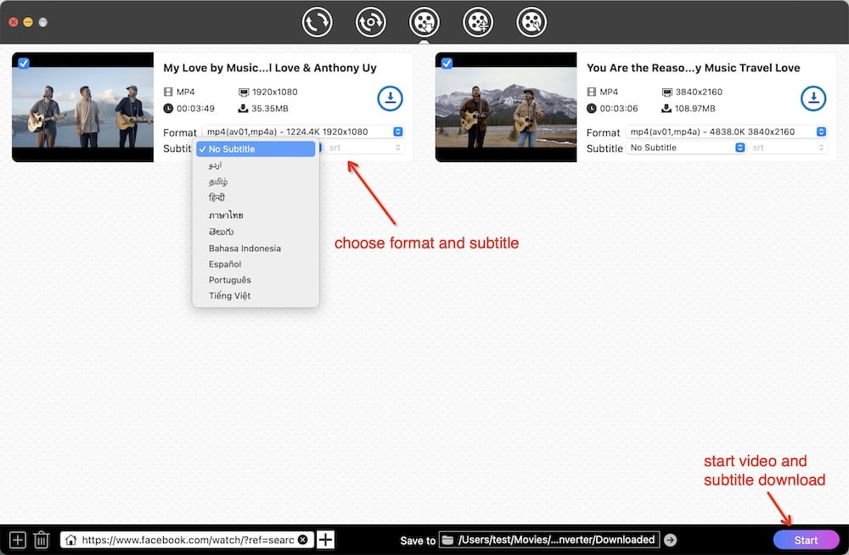Open Format dropdown for My Love video
Image resolution: width=849 pixels, height=555 pixels.
303,132
